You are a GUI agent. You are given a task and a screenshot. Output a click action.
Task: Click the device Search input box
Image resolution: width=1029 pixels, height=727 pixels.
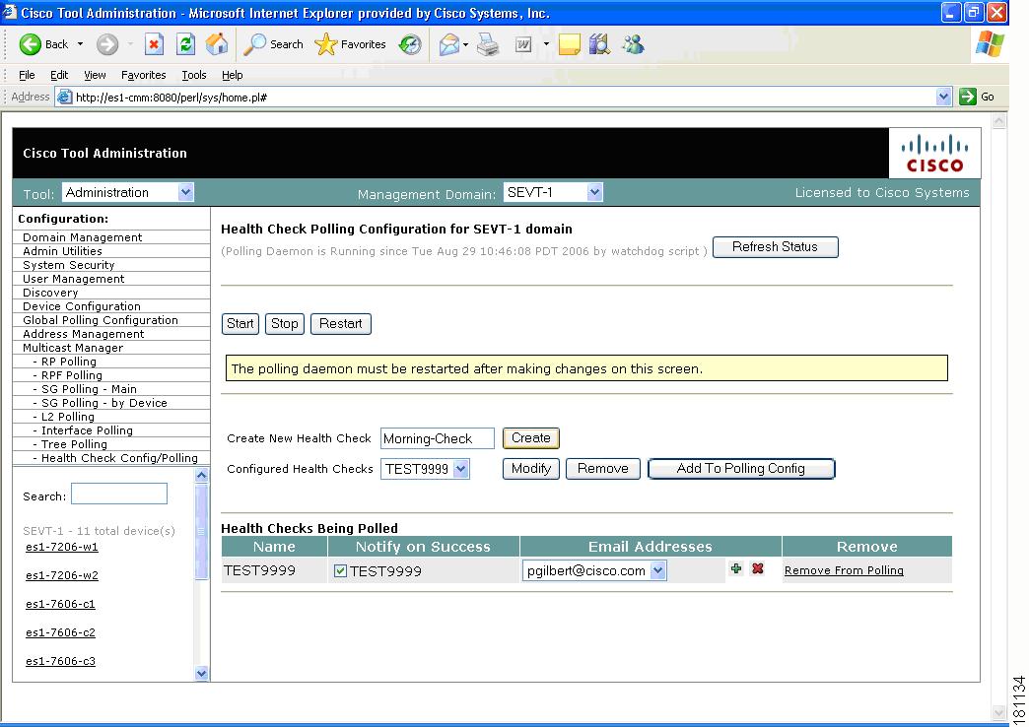coord(119,495)
